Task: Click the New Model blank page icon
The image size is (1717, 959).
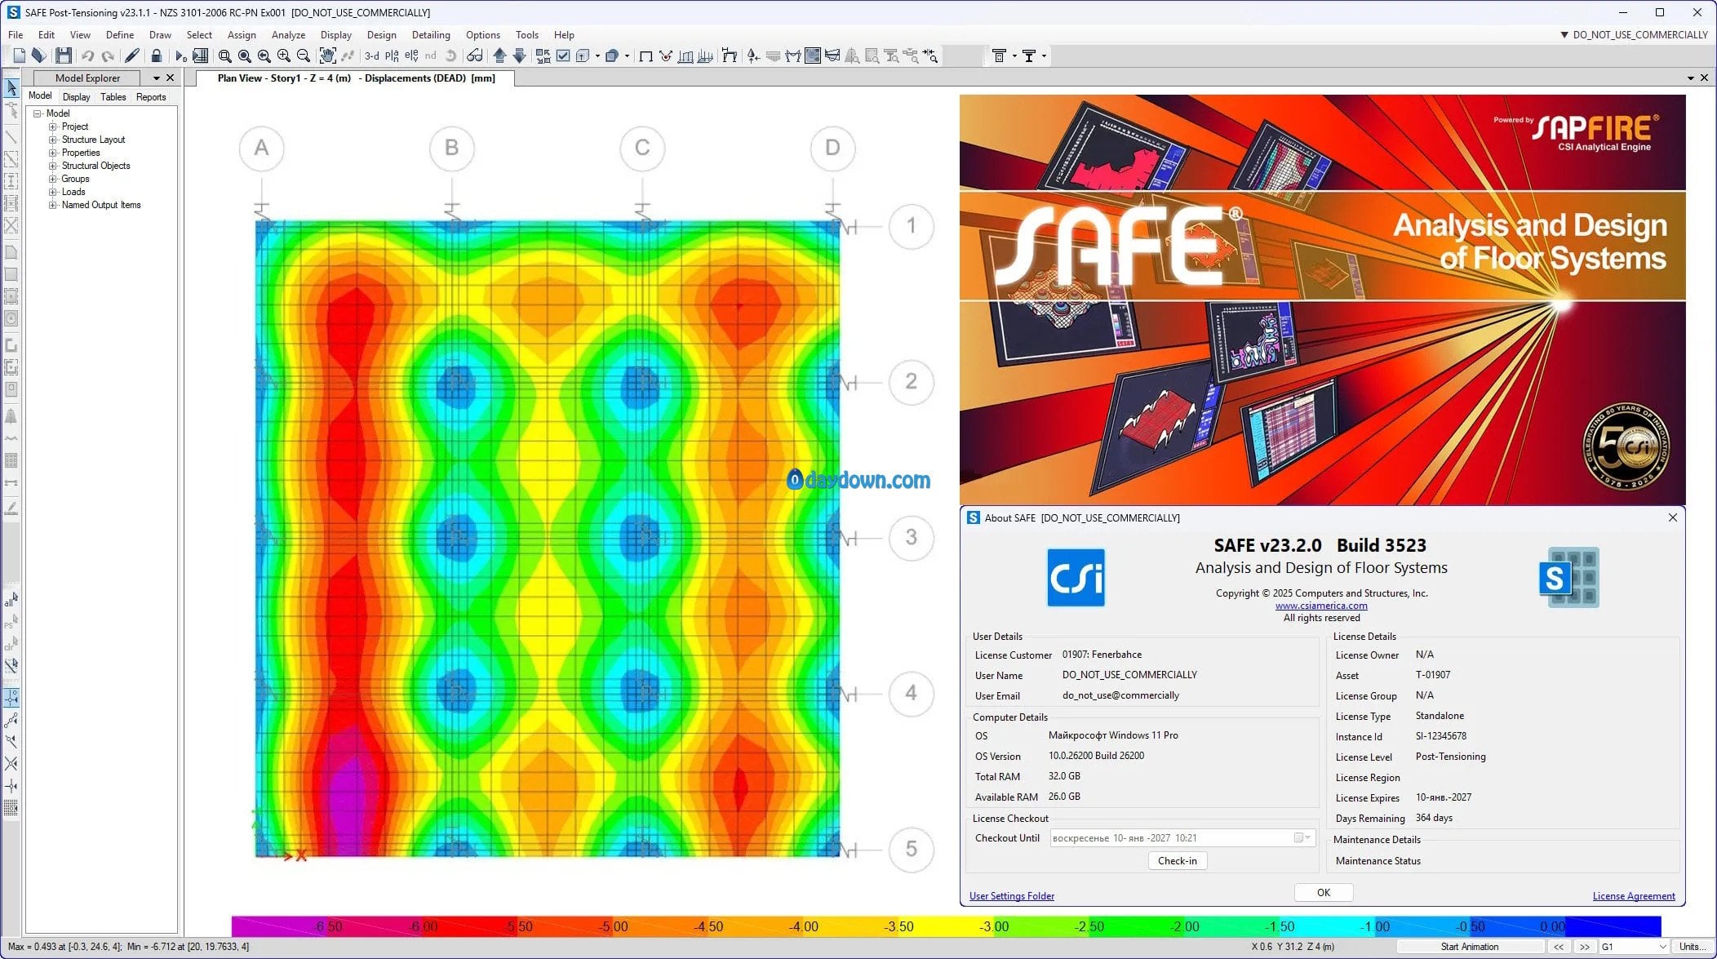Action: click(20, 55)
